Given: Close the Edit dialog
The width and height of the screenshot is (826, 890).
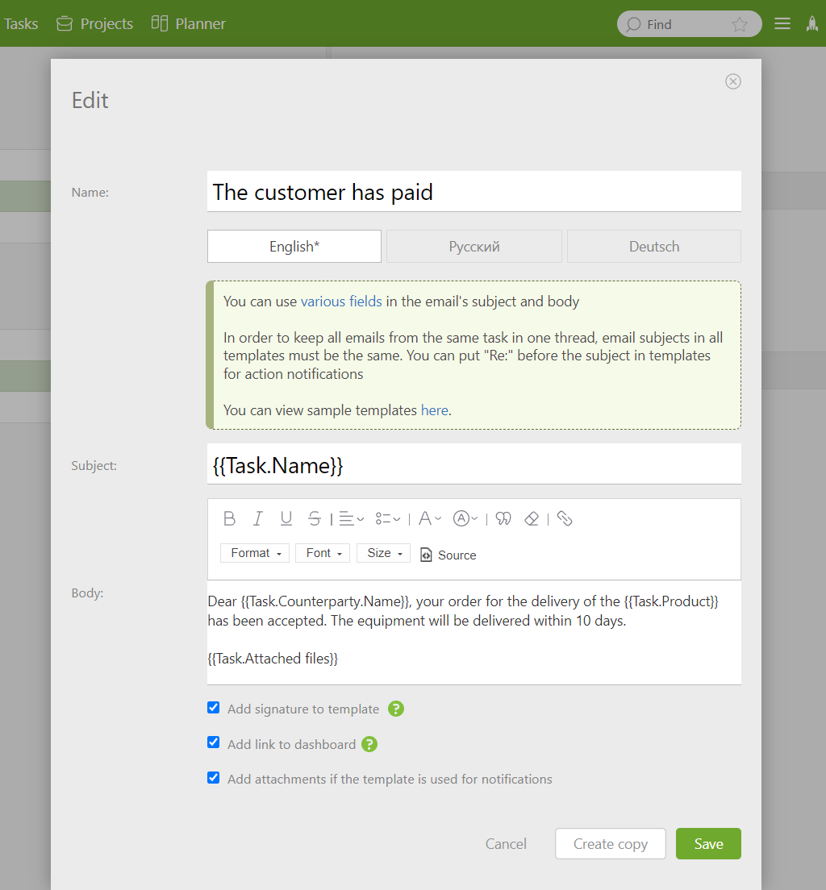Looking at the screenshot, I should tap(733, 81).
